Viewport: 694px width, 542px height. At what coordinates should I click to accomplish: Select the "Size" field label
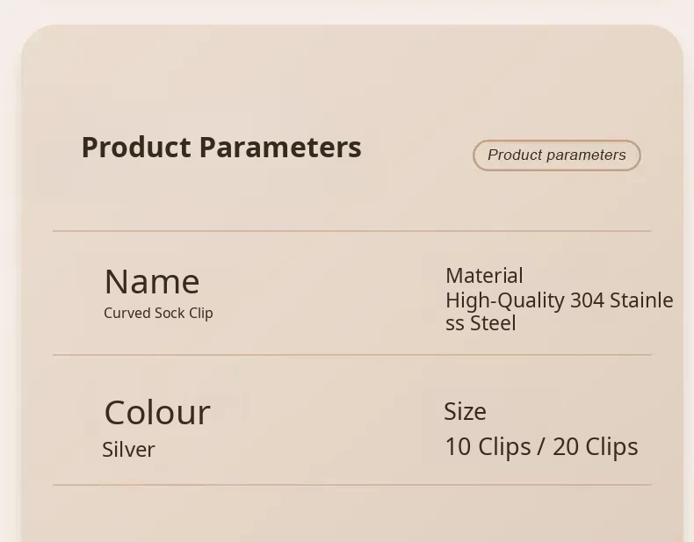pyautogui.click(x=465, y=411)
